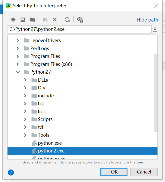Select the tcl folder name
The image size is (165, 182).
click(x=40, y=127)
